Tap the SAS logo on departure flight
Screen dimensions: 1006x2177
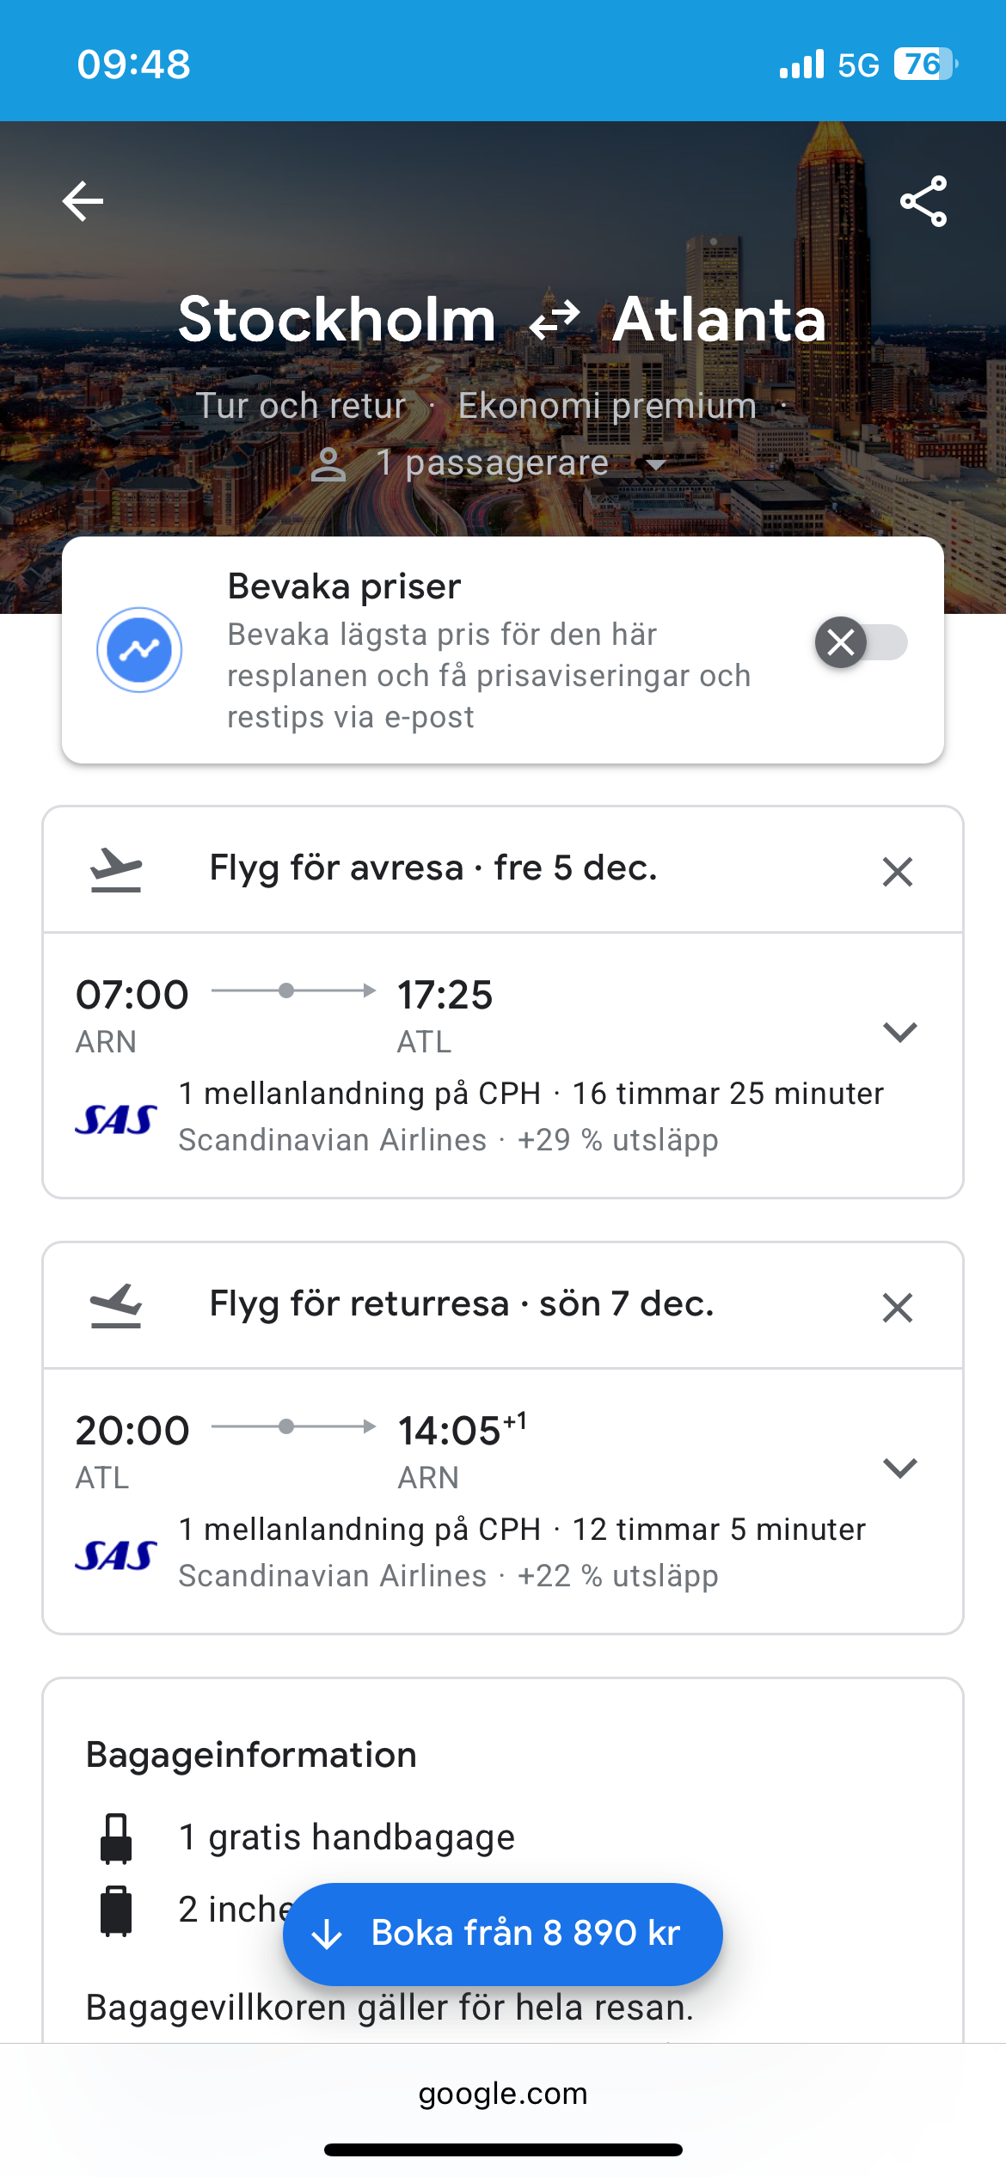[x=116, y=1119]
